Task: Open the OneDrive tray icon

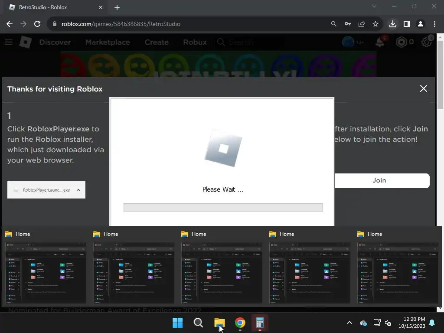Action: coord(363,323)
